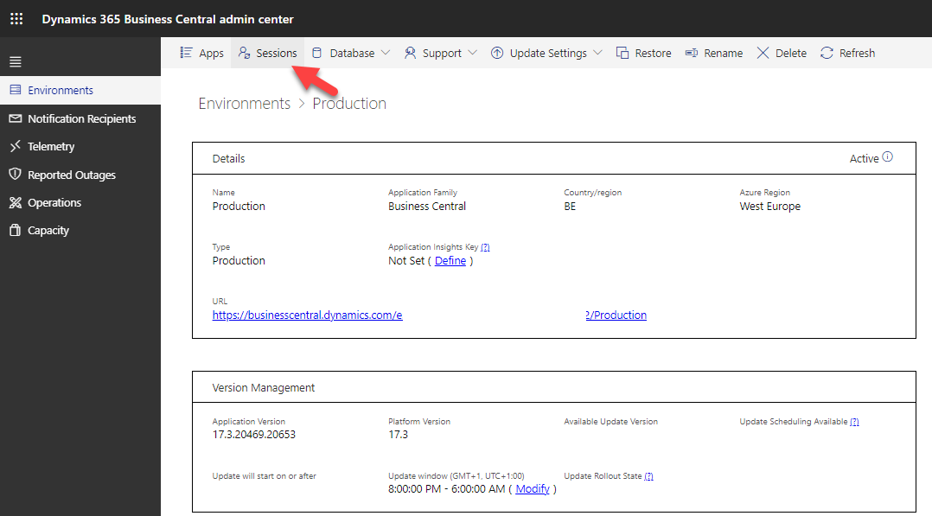Click the platform version 17.3 value
Image resolution: width=932 pixels, height=516 pixels.
(399, 435)
